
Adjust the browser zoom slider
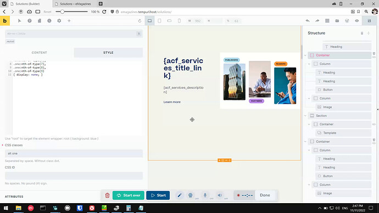pyautogui.click(x=63, y=12)
